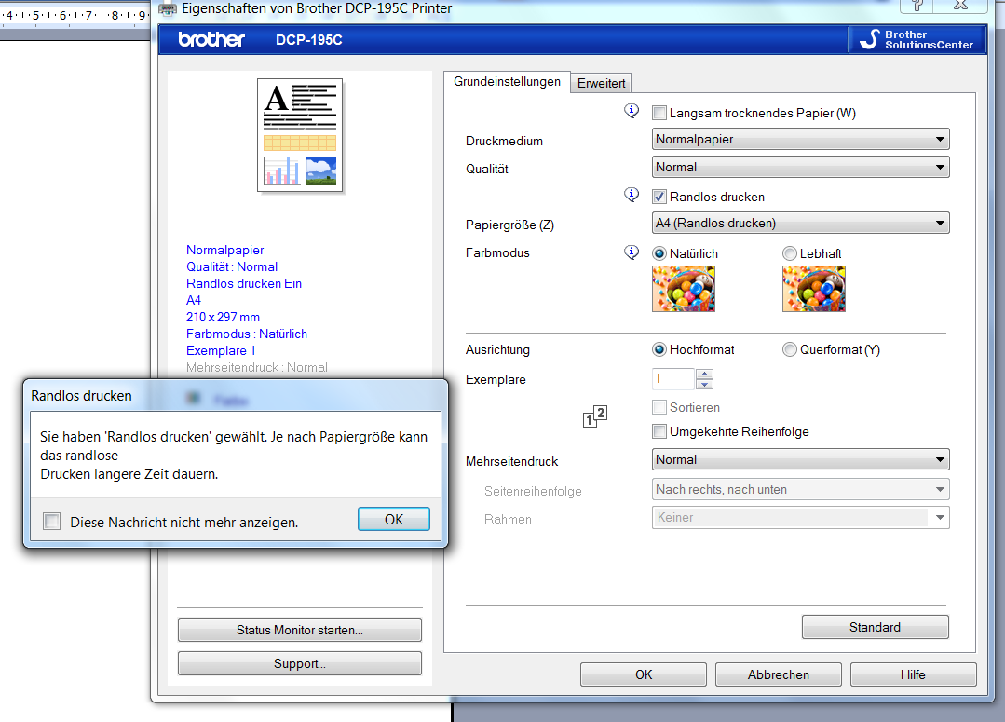The width and height of the screenshot is (1005, 722).
Task: Toggle the Sortieren checkbox
Action: coord(659,407)
